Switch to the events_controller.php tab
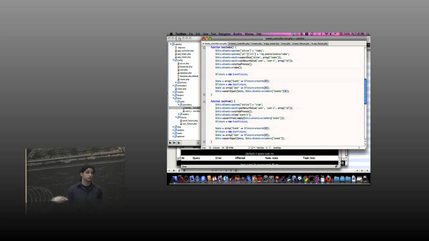This screenshot has height=241, width=429. pyautogui.click(x=239, y=44)
